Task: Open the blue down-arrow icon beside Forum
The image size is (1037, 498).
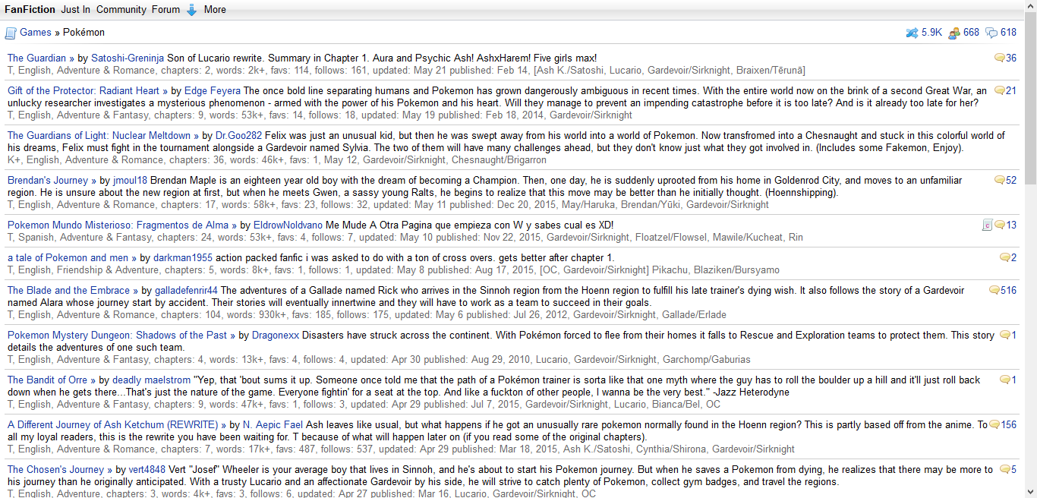Action: (192, 10)
